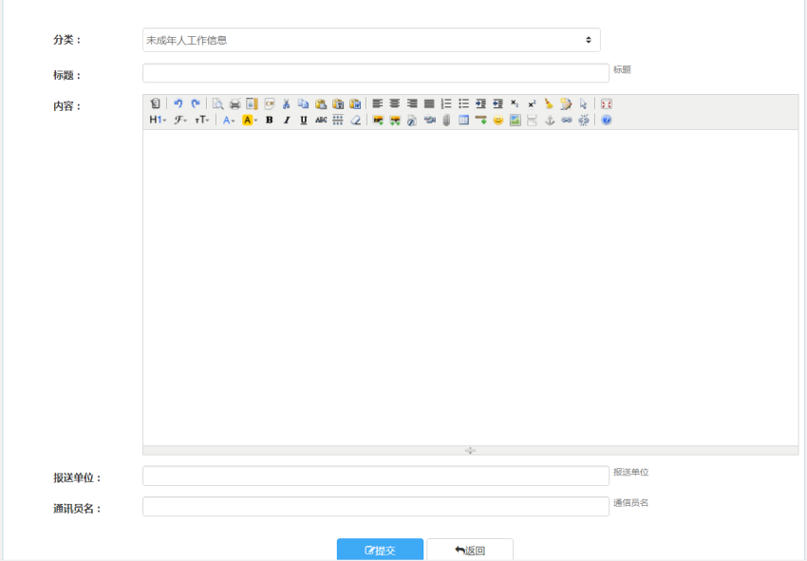Align text to the right

[412, 103]
